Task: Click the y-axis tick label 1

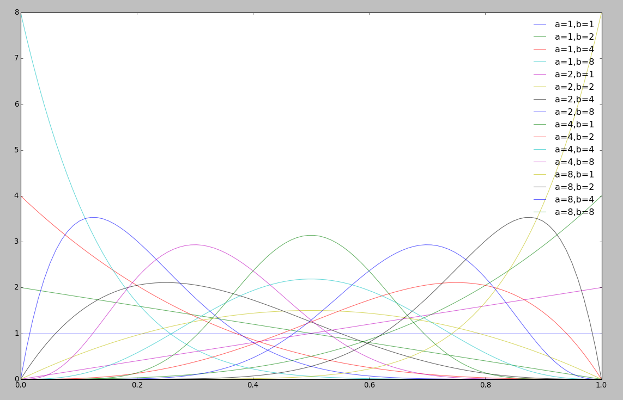Action: click(17, 333)
